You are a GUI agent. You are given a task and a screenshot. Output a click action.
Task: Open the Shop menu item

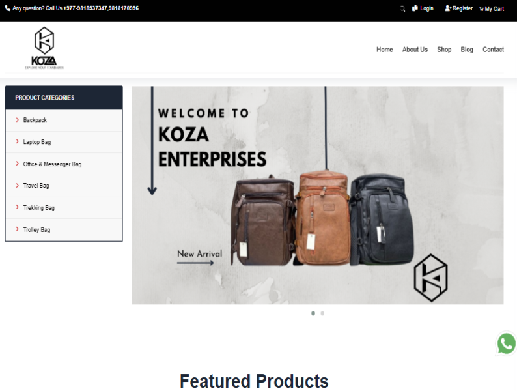(x=444, y=50)
